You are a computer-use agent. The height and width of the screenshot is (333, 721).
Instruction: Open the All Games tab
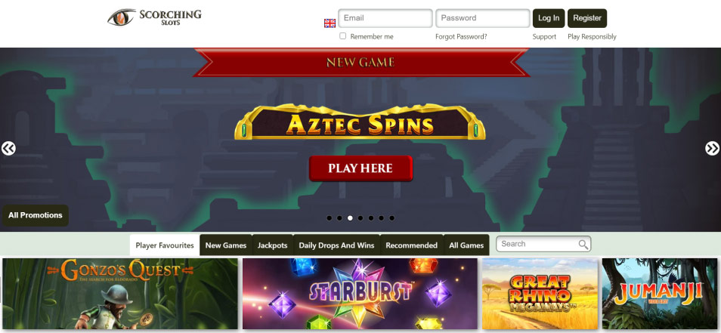point(466,245)
